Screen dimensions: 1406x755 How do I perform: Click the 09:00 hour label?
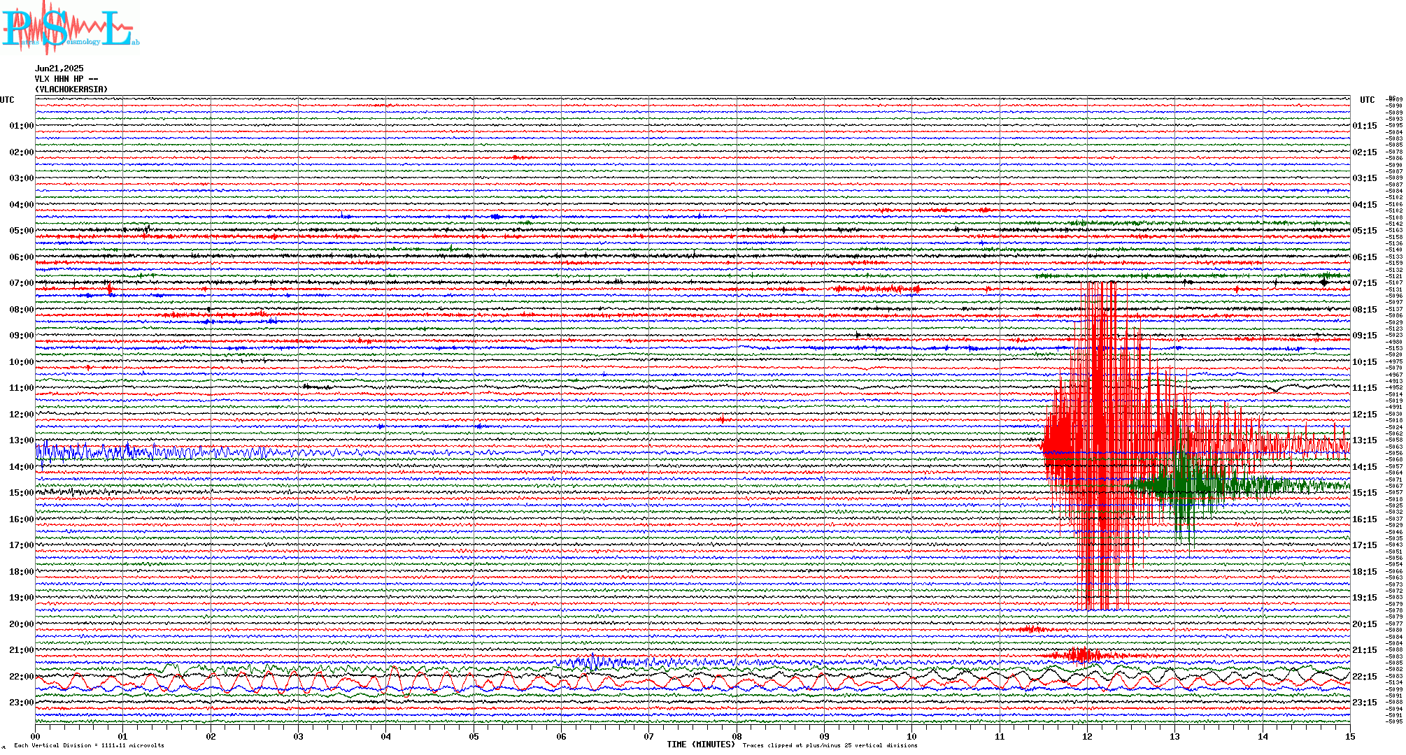[x=22, y=336]
